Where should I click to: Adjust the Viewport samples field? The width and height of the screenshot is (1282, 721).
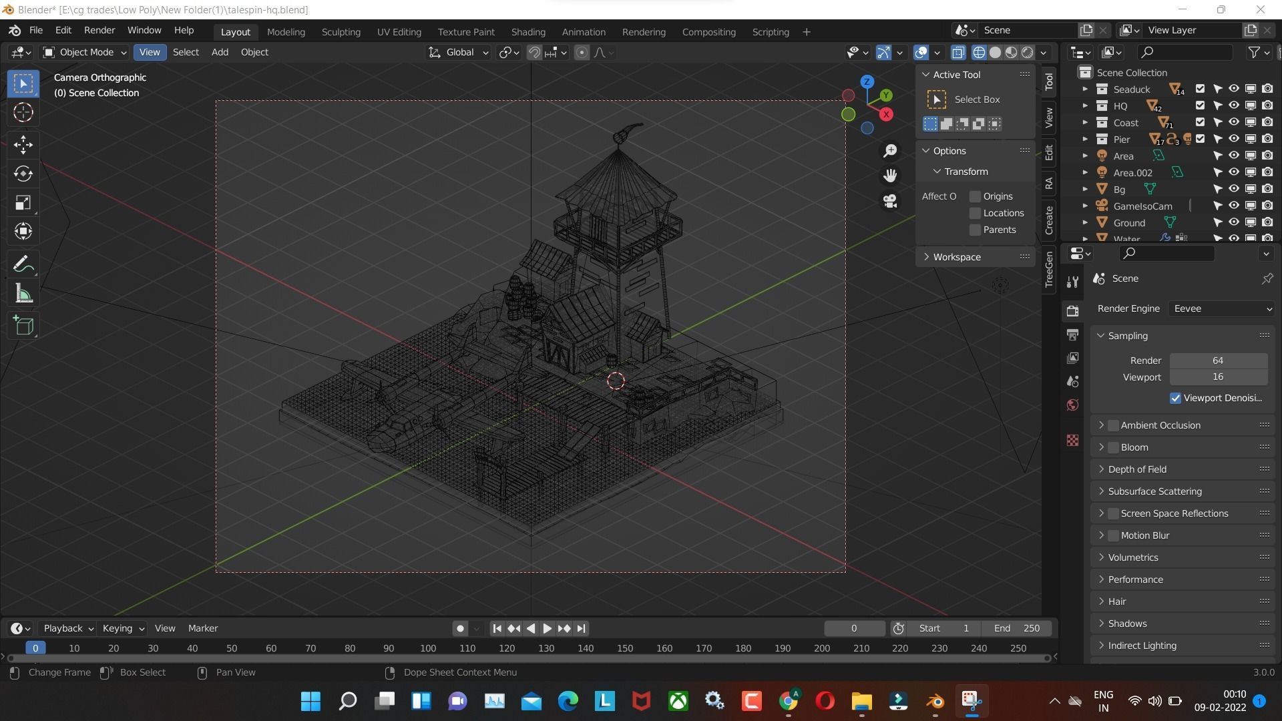[x=1218, y=377]
